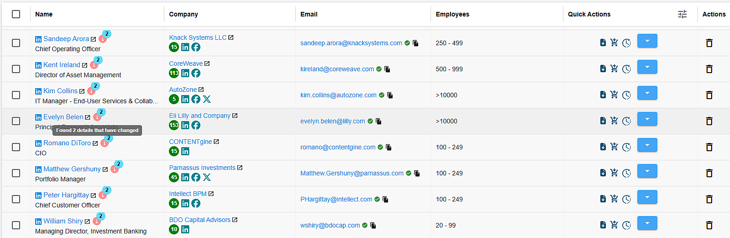The height and width of the screenshot is (238, 730).
Task: Check the box for Romano DiToro
Action: tap(16, 147)
